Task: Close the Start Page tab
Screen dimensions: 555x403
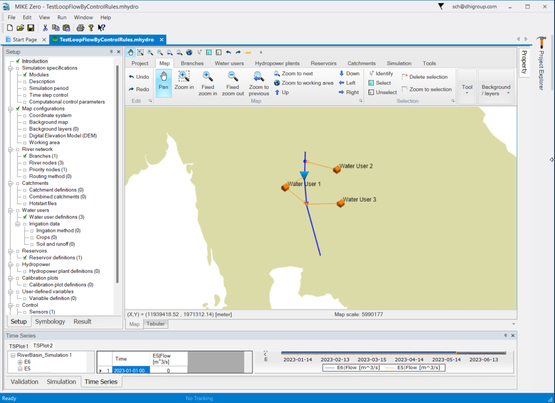Action: point(44,40)
